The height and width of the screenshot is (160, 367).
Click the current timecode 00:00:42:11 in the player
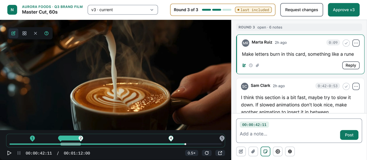click(x=39, y=153)
